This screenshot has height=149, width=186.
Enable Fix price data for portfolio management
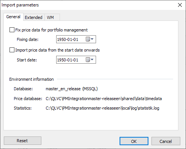(12, 30)
